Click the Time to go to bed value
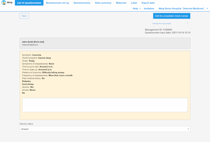 (x=46, y=67)
